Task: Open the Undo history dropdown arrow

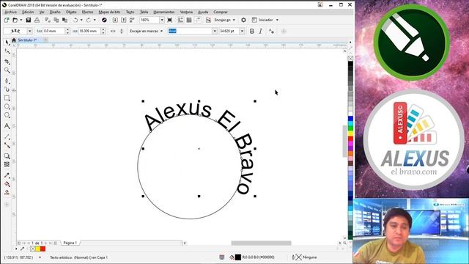Action: (81, 20)
